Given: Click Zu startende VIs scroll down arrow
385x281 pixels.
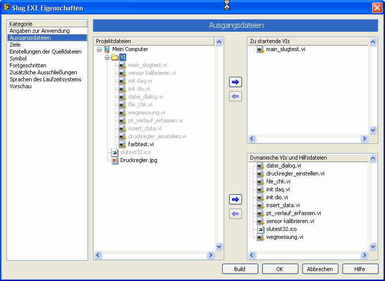Looking at the screenshot, I should click(373, 130).
